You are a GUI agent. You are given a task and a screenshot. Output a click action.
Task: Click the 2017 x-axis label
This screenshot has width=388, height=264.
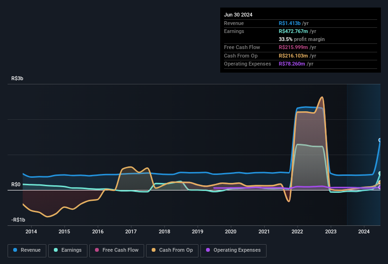point(131,231)
